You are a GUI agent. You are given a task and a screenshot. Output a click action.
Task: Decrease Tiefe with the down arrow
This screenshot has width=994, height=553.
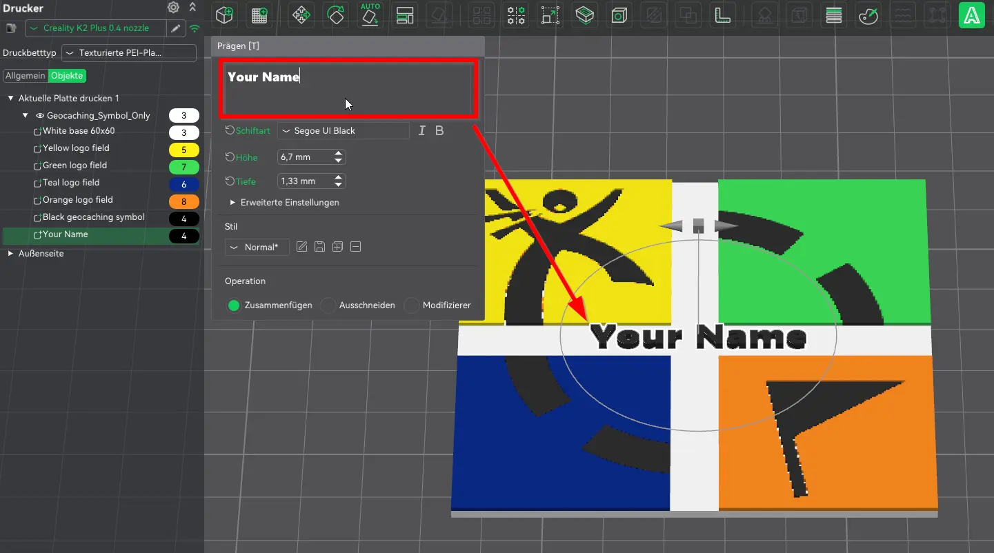click(x=338, y=185)
